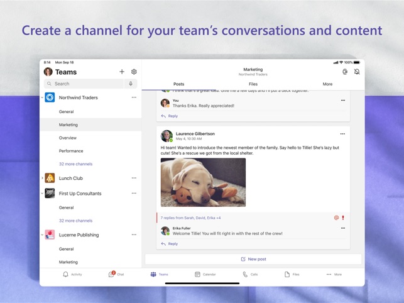Open more options on Erika Fuller's reply
404x303 pixels.
[343, 228]
